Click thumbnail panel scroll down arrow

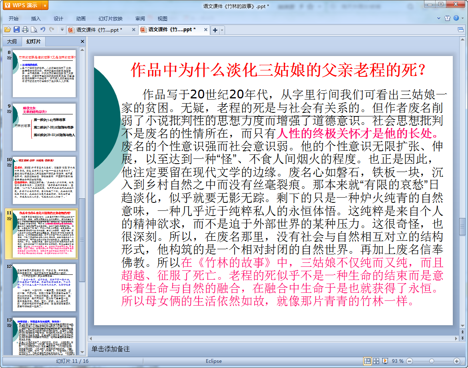click(x=82, y=352)
